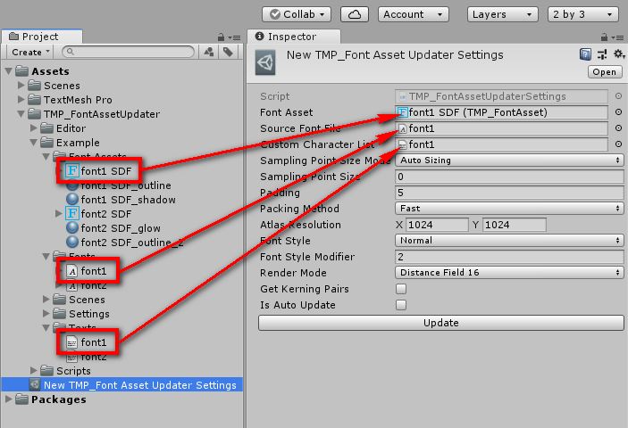Switch to the Project tab
Viewport: 628px width, 428px height.
(42, 37)
